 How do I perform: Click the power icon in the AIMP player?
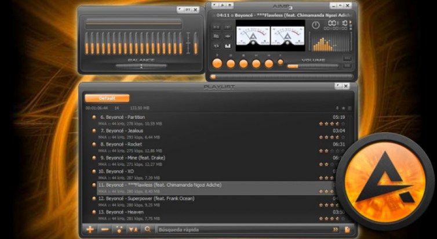click(315, 25)
